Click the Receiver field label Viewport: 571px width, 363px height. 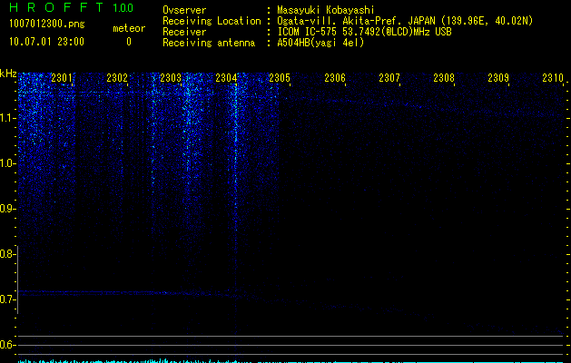click(x=184, y=32)
